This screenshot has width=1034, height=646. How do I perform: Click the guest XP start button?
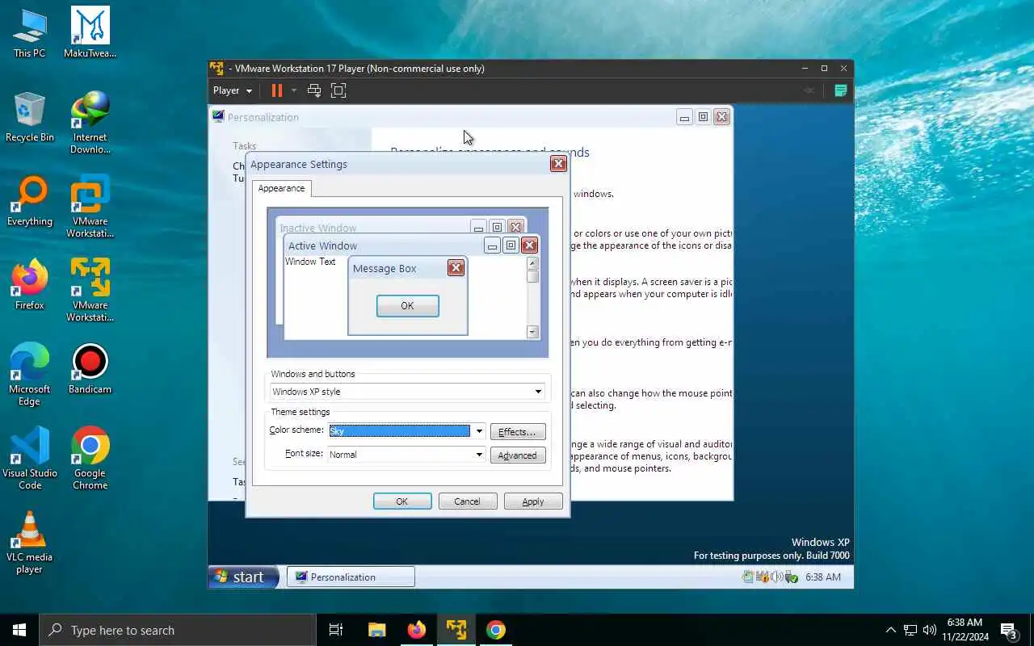tap(244, 577)
